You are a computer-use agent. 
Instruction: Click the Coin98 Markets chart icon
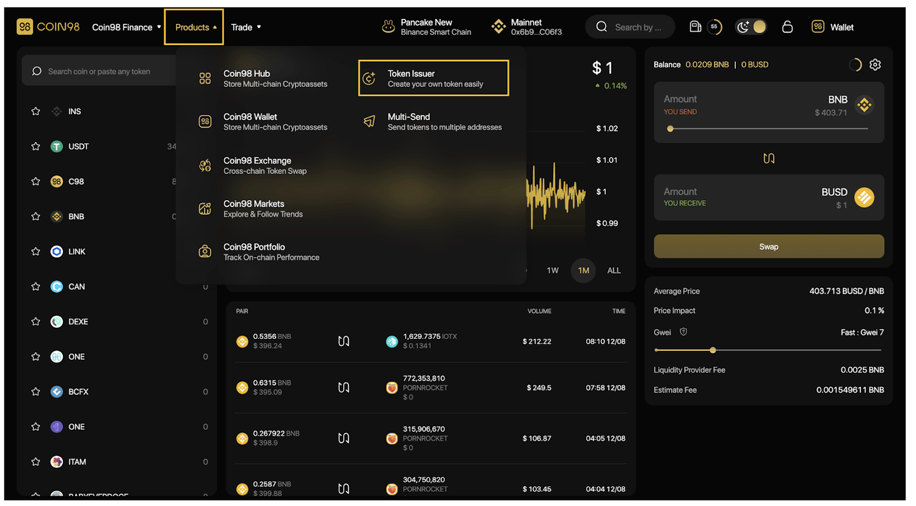click(205, 209)
